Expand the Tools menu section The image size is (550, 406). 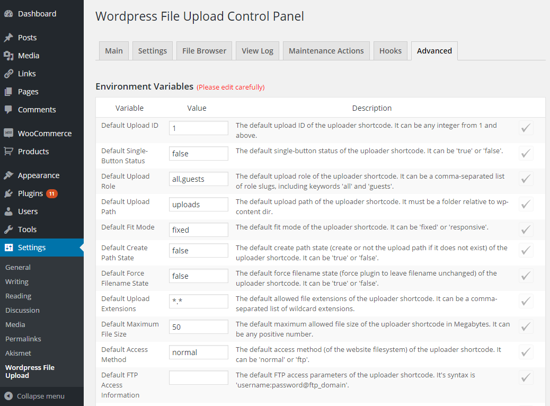27,230
